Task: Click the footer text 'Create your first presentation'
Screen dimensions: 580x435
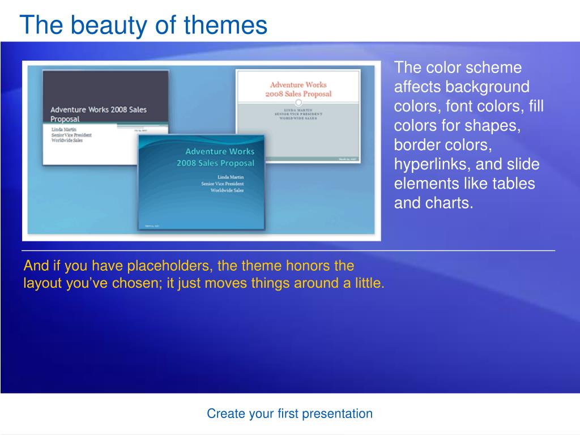Action: 289,413
